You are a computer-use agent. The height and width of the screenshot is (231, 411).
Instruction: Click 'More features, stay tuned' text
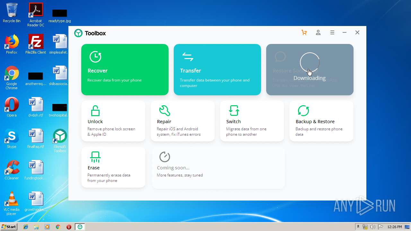click(180, 175)
